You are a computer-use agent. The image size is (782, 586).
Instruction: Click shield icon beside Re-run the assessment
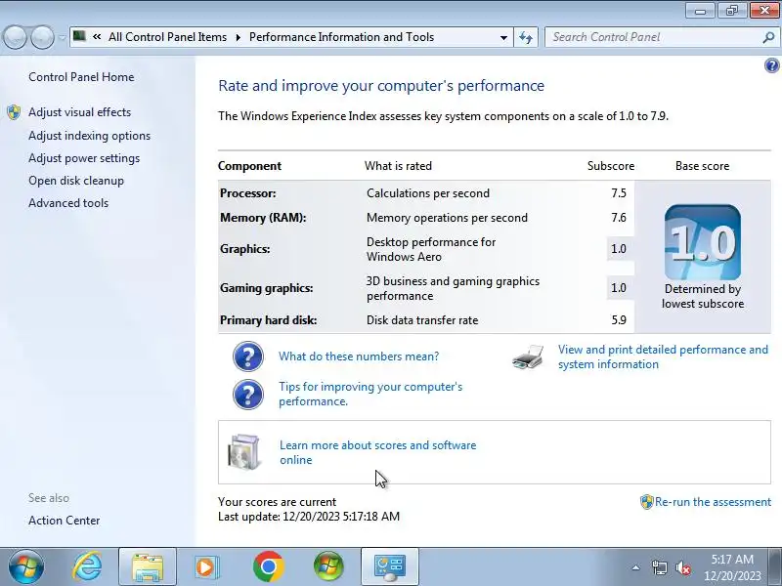646,502
